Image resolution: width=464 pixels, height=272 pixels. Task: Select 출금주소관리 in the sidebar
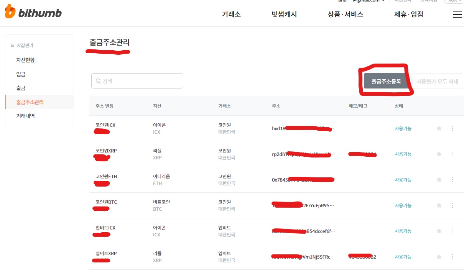point(31,102)
